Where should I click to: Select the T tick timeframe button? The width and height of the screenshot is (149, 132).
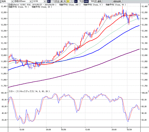(x=71, y=1)
